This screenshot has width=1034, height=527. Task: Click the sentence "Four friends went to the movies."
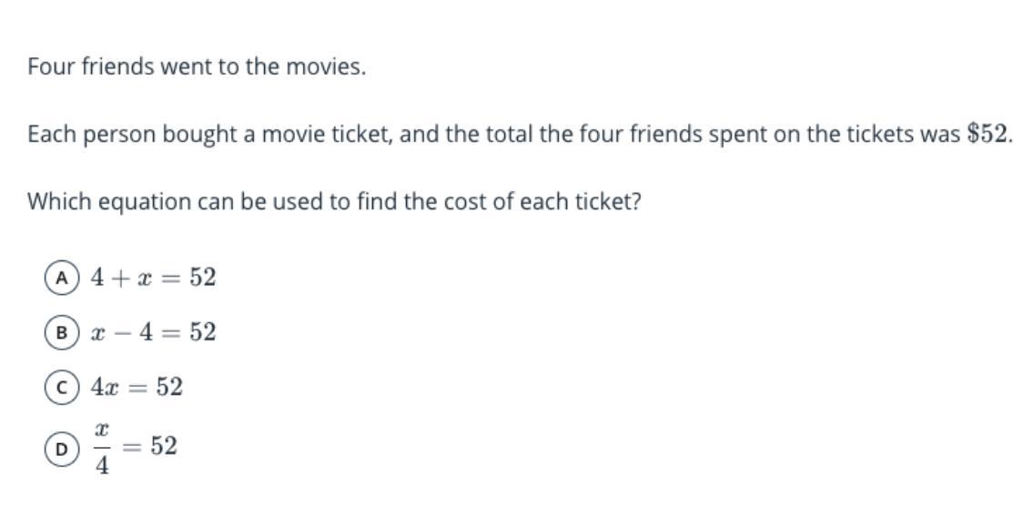(197, 67)
